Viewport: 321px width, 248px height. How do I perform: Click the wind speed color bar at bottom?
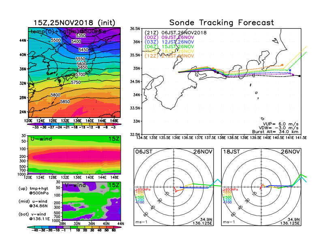(x=75, y=230)
